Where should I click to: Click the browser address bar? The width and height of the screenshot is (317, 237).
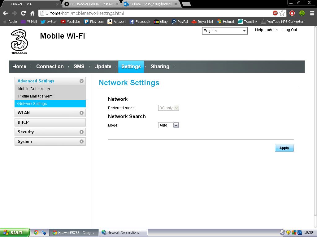pyautogui.click(x=155, y=13)
